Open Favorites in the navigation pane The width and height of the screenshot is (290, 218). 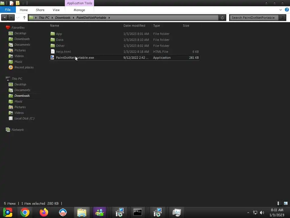[15, 28]
